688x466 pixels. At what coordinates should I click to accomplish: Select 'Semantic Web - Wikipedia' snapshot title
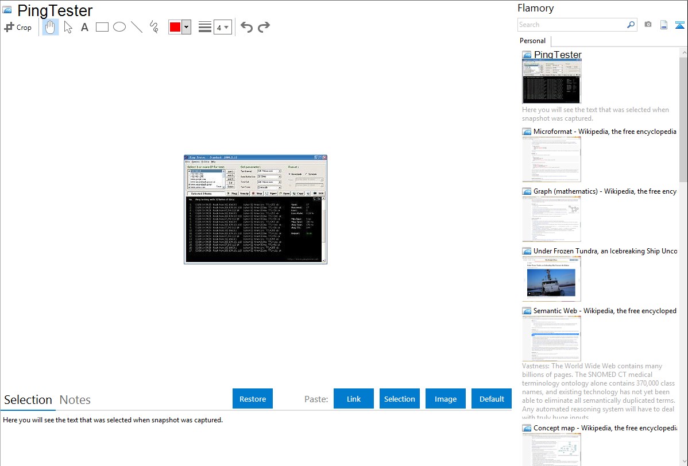coord(605,310)
